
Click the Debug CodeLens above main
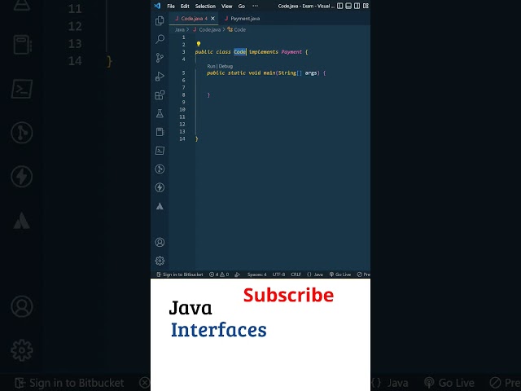(225, 66)
